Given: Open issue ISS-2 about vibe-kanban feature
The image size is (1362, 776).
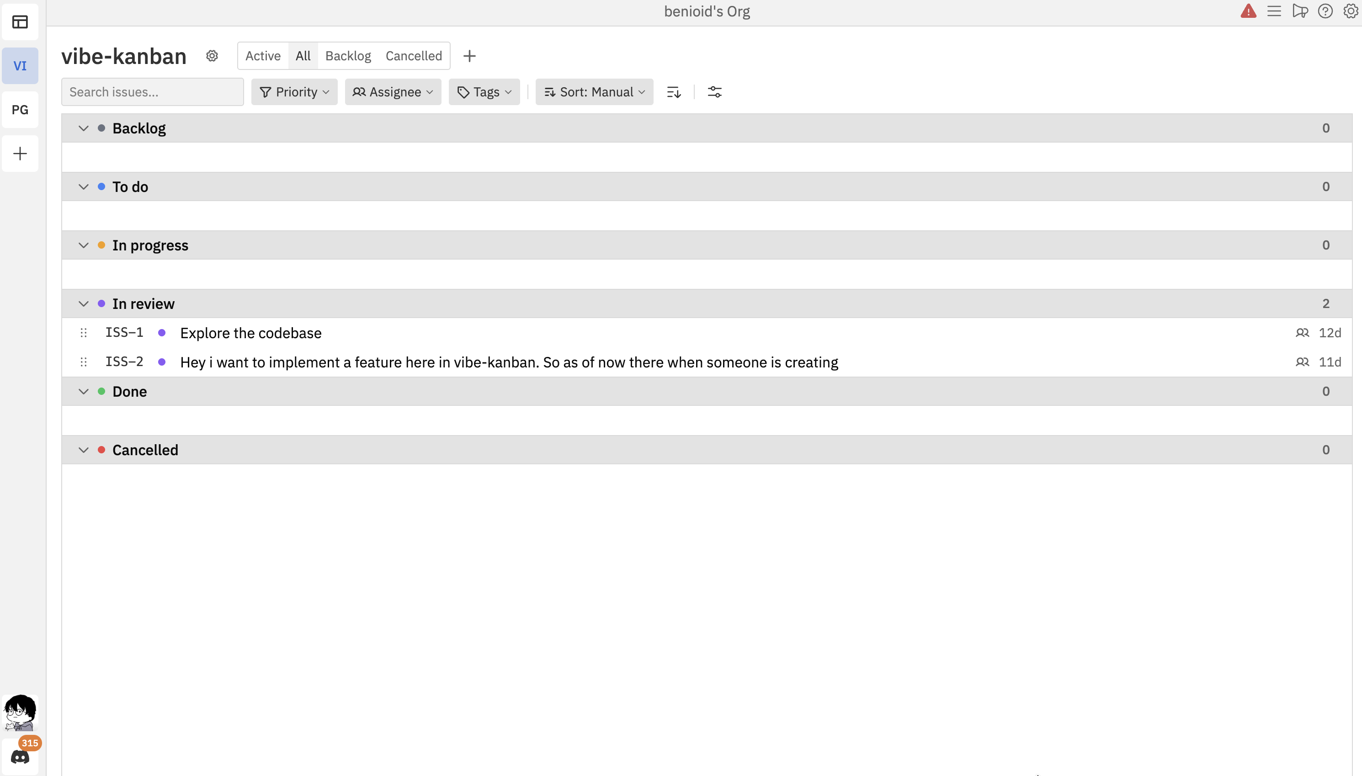Looking at the screenshot, I should click(508, 362).
